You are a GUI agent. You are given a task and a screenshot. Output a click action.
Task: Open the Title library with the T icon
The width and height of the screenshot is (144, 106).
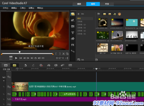[x=73, y=33]
